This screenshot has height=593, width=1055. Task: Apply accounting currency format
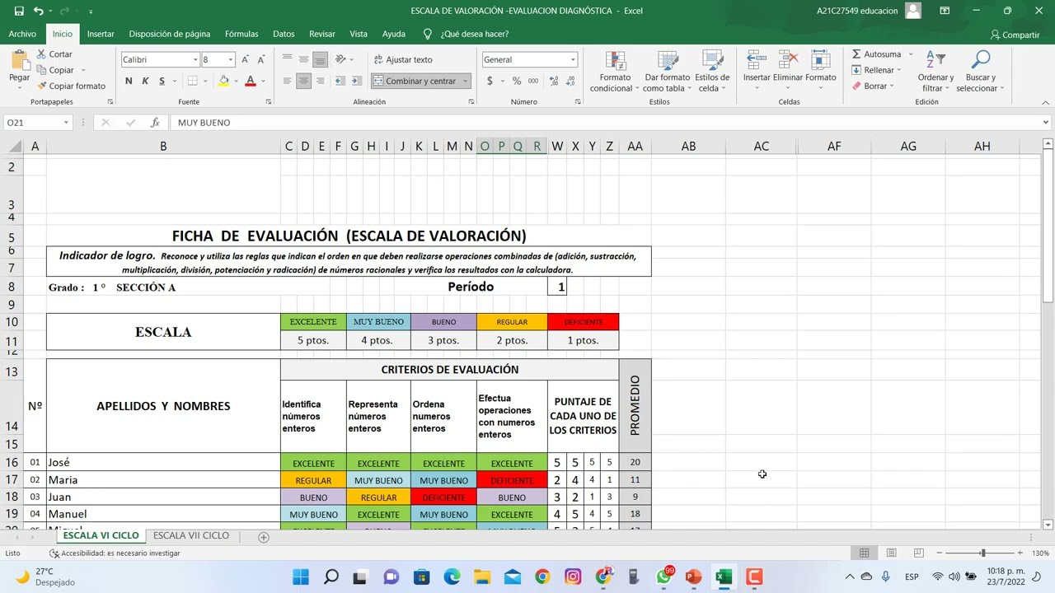coord(490,81)
